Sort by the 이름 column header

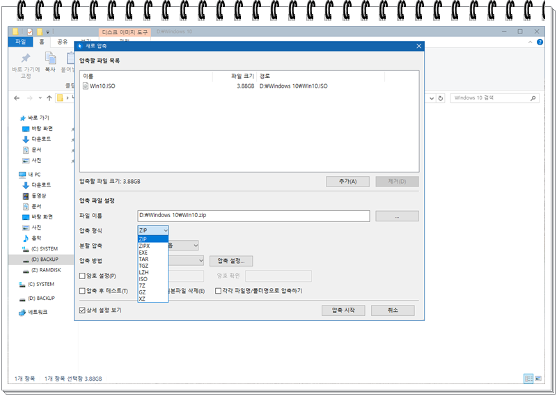146,76
